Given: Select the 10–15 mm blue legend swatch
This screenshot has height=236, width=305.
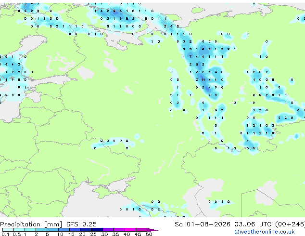Looking at the screenshot, I should pyautogui.click(x=64, y=230).
